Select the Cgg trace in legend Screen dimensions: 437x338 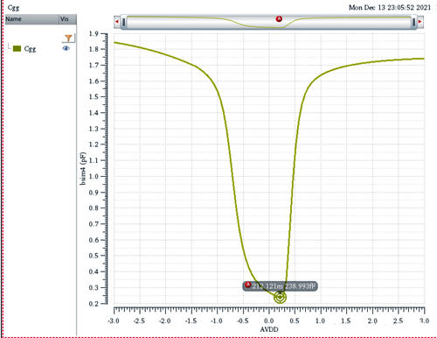30,49
